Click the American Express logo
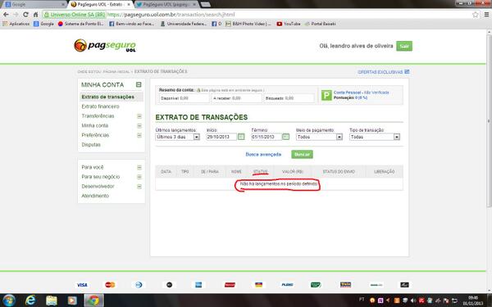492x307 pixels. tap(198, 285)
